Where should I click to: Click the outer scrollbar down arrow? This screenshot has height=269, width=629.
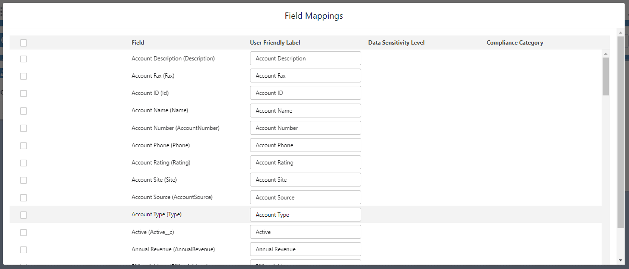click(x=620, y=260)
